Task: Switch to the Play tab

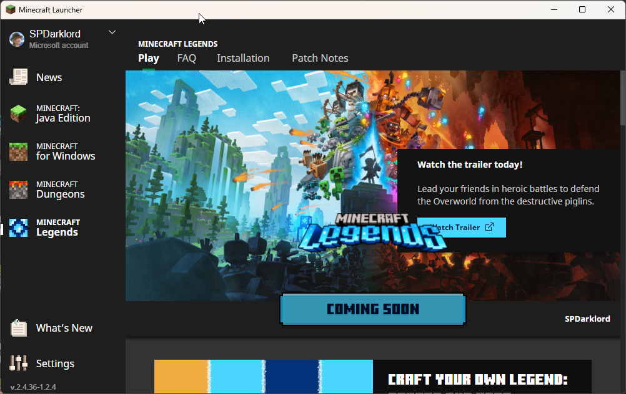Action: (149, 58)
